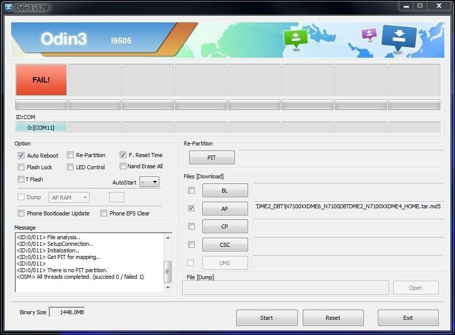This screenshot has height=335, width=455.
Task: Click the blue download bubble icon in banner
Action: (x=399, y=38)
